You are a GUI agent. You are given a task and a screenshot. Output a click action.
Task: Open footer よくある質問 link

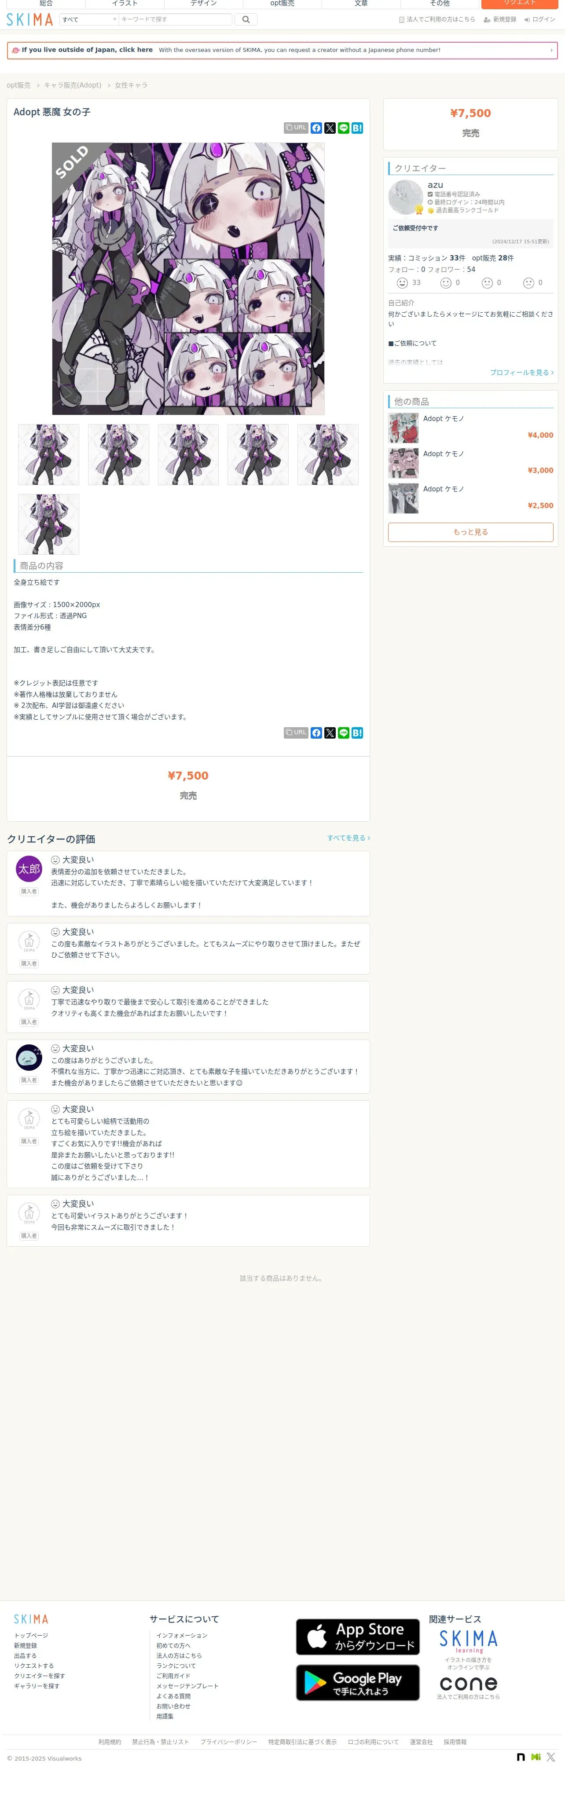pyautogui.click(x=173, y=1696)
